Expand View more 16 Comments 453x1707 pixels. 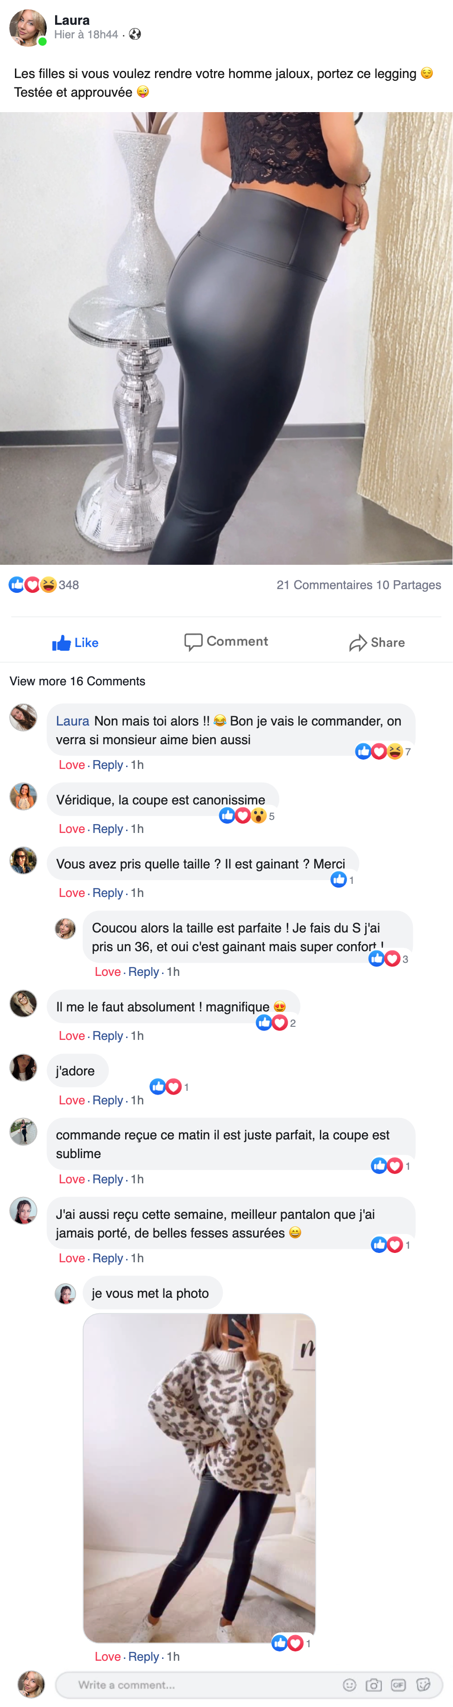[x=78, y=681]
